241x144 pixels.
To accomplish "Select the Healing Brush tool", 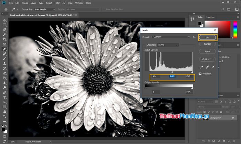I will tap(4, 54).
